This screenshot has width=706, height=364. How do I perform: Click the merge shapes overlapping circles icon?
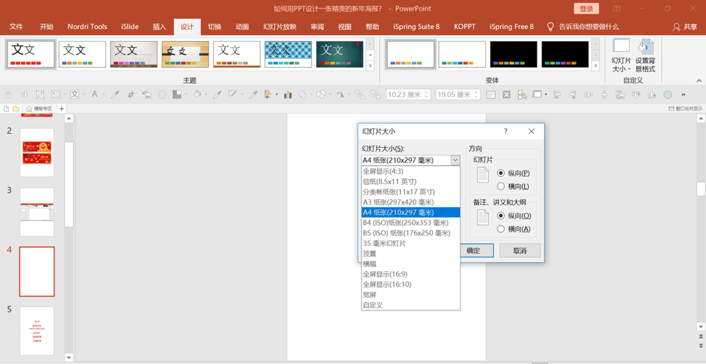302,94
